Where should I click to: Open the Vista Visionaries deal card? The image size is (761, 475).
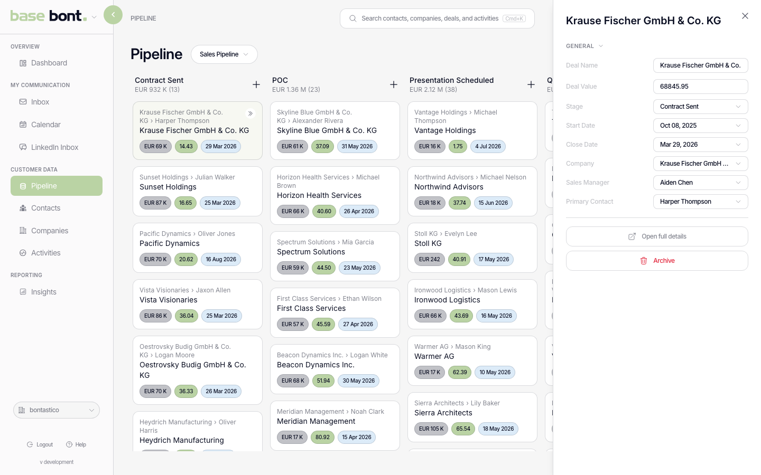[x=198, y=304]
